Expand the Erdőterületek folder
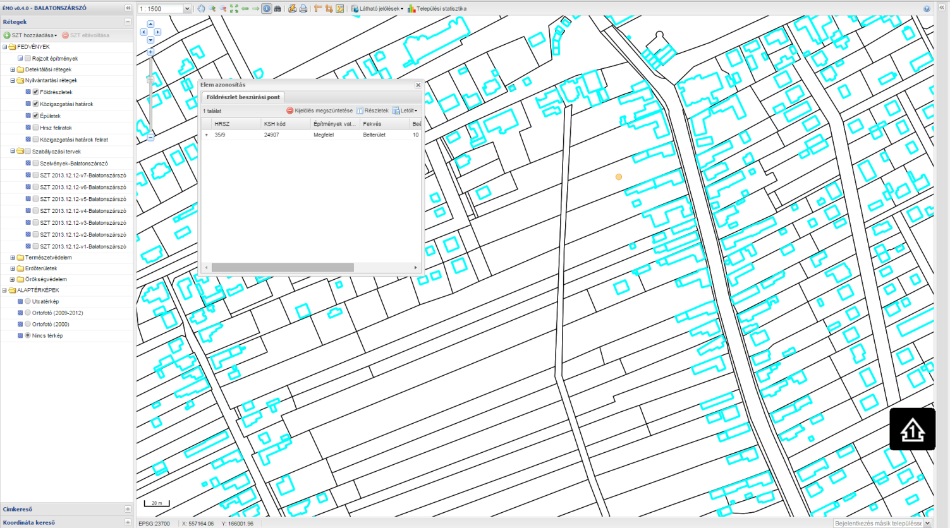The width and height of the screenshot is (950, 528). [x=13, y=268]
